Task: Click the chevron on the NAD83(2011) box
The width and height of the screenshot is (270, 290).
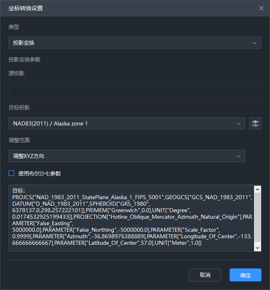Action: point(239,123)
